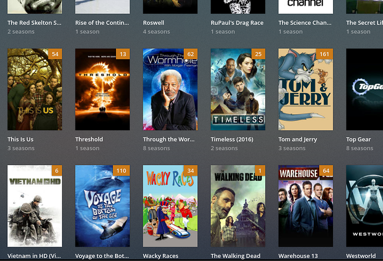Image resolution: width=383 pixels, height=261 pixels.
Task: Select the Westworld poster
Action: click(x=365, y=206)
